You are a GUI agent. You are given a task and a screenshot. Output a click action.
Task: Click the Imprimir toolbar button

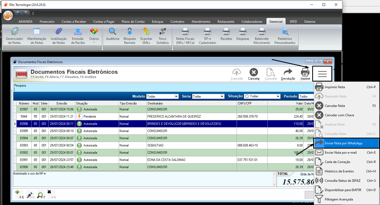(305, 74)
